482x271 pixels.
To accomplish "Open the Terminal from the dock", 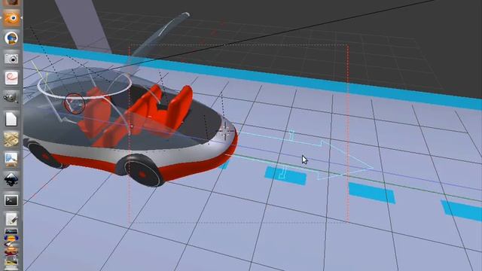I will coord(11,201).
